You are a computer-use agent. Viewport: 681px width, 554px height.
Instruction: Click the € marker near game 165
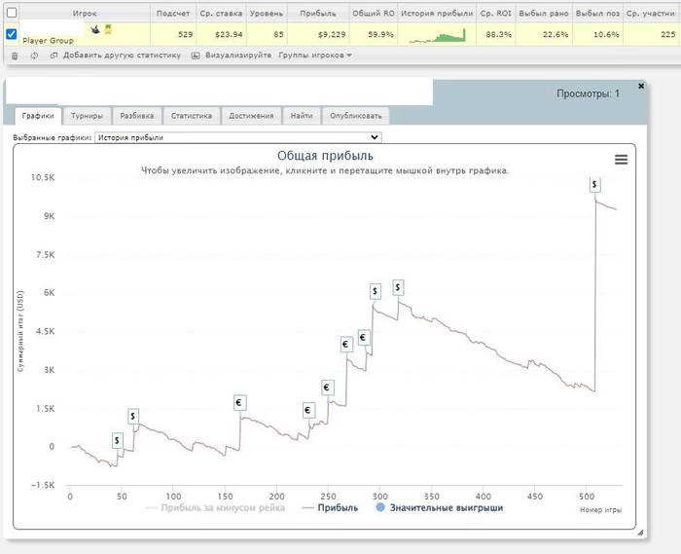(x=239, y=403)
